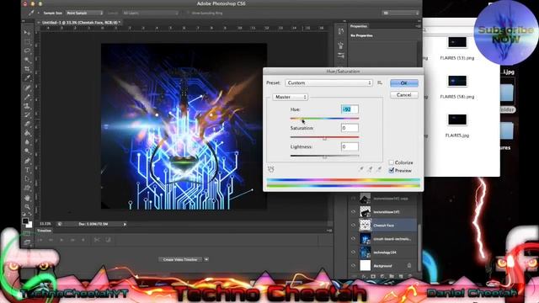Click the subtract-from-sample eyedropper in Hue/Saturation
This screenshot has width=539, height=303.
[379, 169]
